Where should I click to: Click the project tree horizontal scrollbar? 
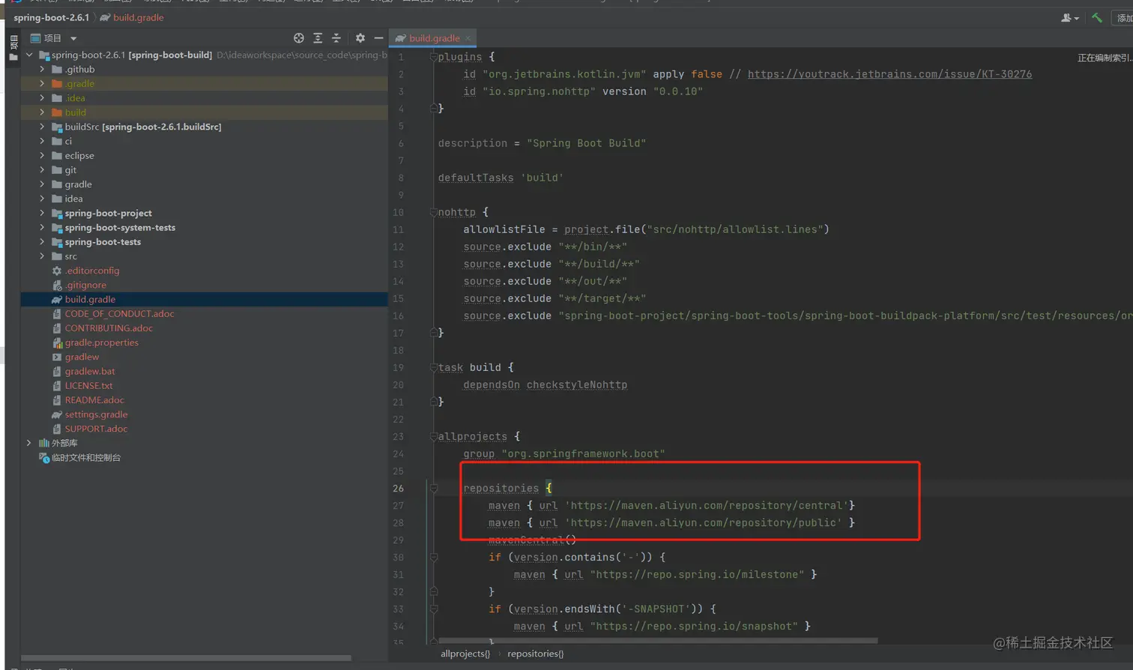(186, 658)
